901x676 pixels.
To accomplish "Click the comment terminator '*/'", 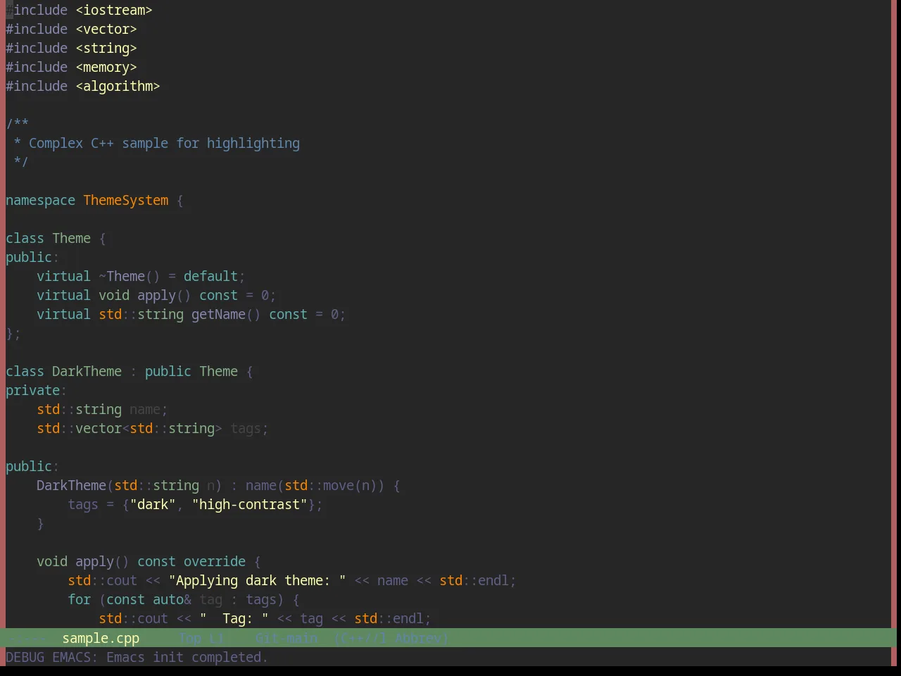I will coord(21,162).
